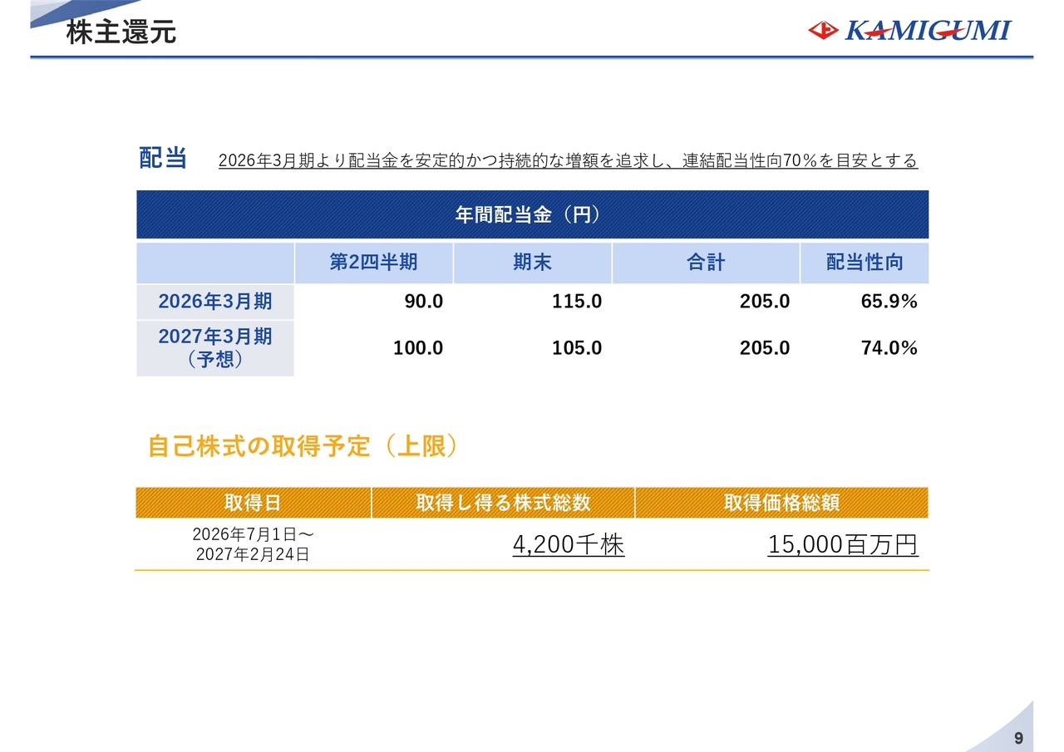Image resolution: width=1064 pixels, height=752 pixels.
Task: Click the 2026年7月1日～ 2027年2月24日 date range
Action: pos(253,544)
